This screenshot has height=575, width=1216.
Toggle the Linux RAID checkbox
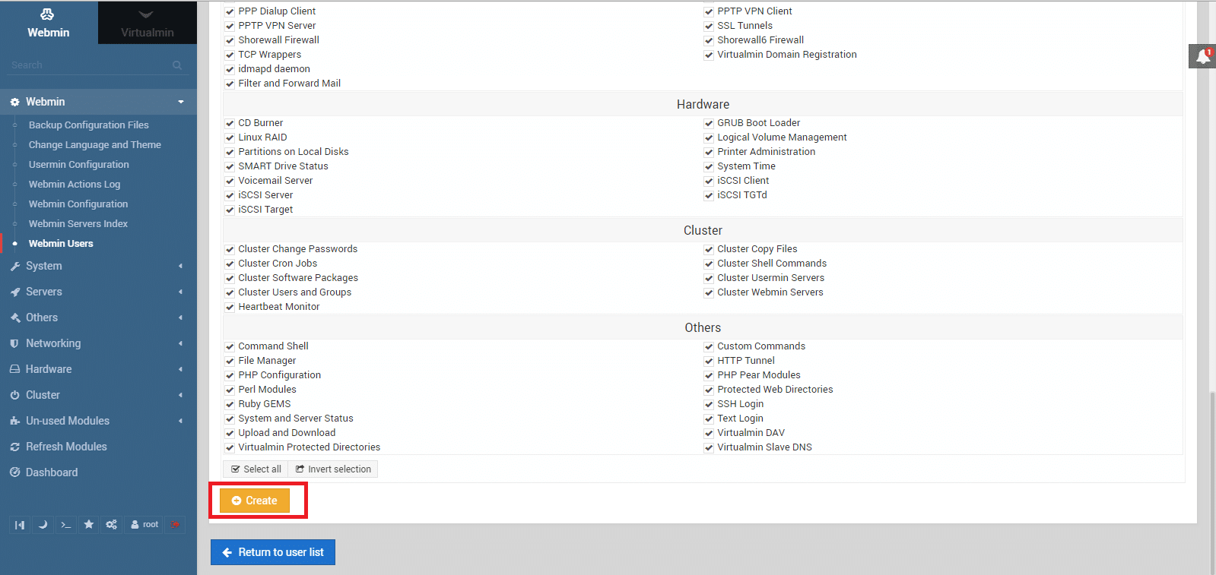[230, 137]
